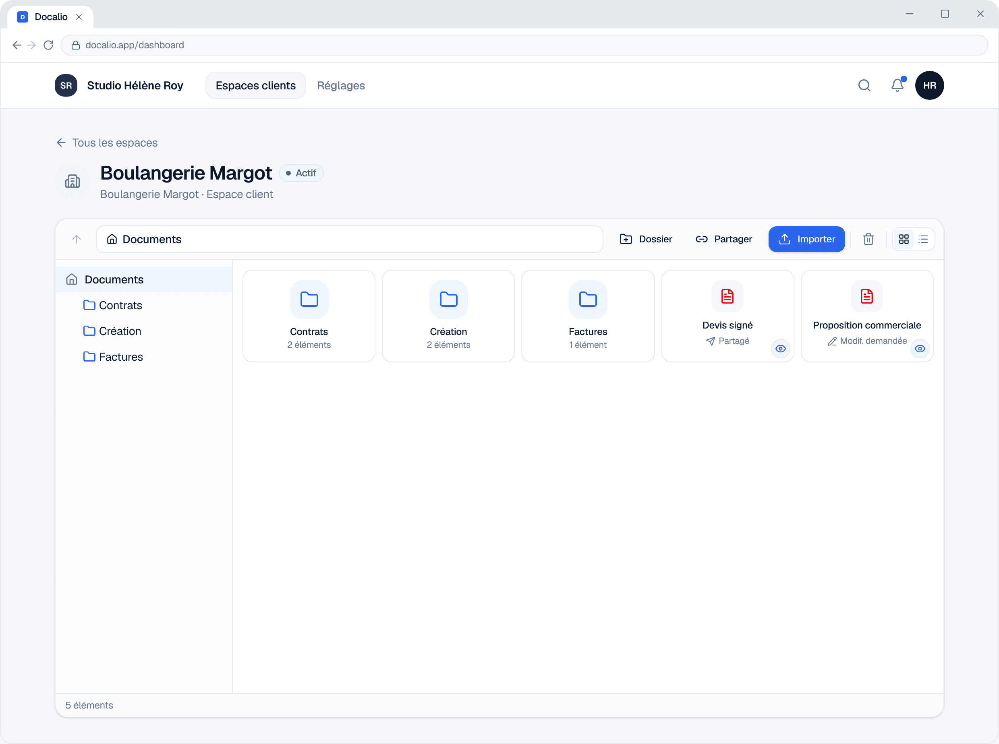This screenshot has height=744, width=999.
Task: Switch to list view
Action: 923,239
